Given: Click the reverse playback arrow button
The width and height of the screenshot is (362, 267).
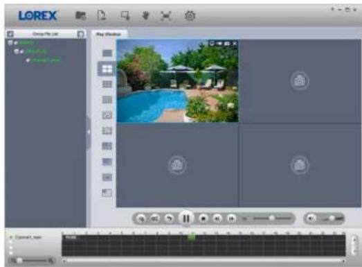Looking at the screenshot, I should coord(169,218).
